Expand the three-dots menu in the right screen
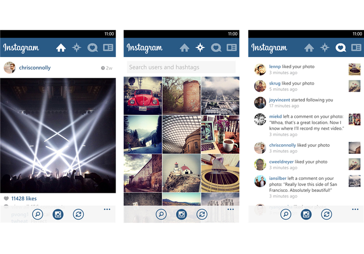 [355, 209]
